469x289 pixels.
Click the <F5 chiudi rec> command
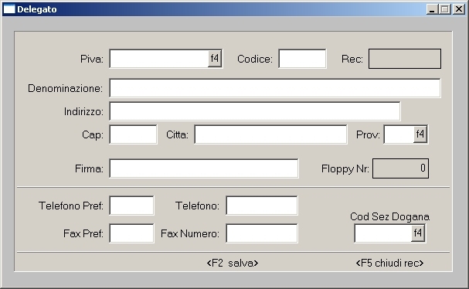(389, 263)
